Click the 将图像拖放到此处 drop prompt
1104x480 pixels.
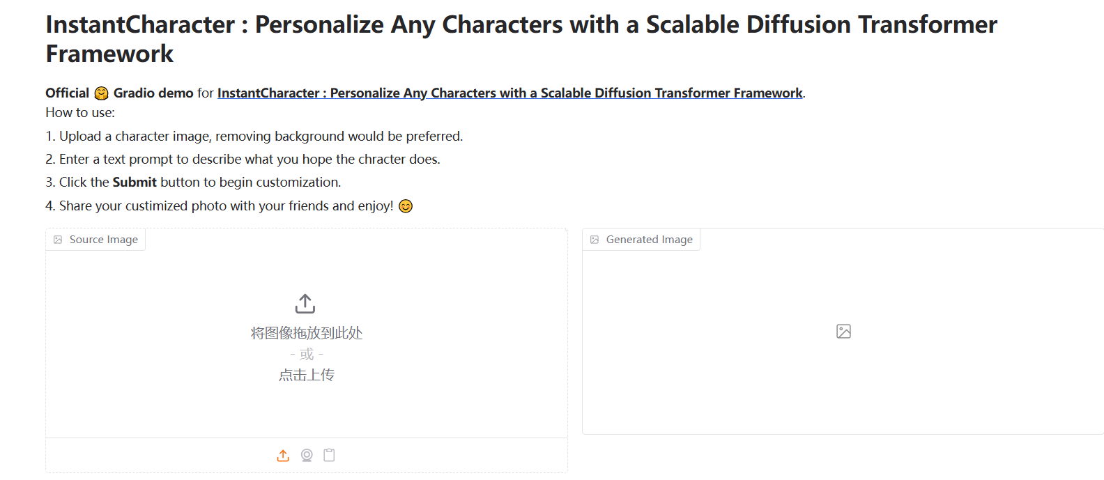pos(307,333)
